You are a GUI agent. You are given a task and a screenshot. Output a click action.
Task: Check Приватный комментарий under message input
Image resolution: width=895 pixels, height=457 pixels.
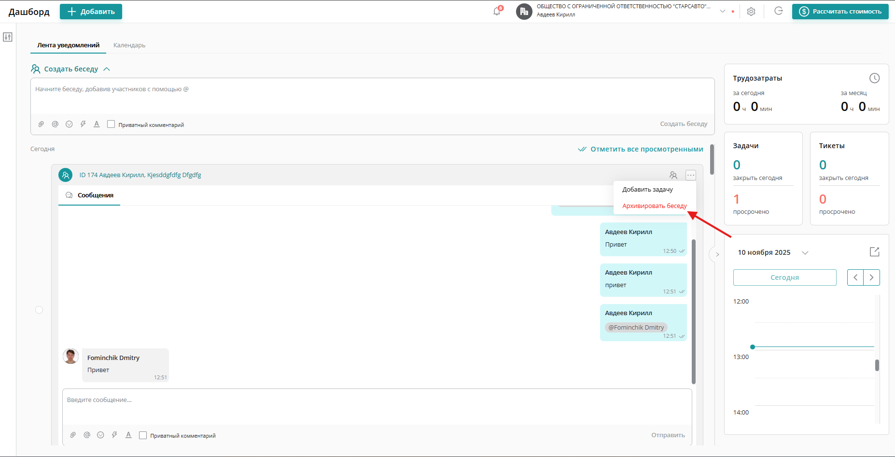point(143,435)
